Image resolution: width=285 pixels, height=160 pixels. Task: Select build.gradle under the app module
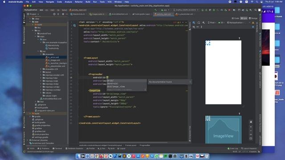coord(41,108)
